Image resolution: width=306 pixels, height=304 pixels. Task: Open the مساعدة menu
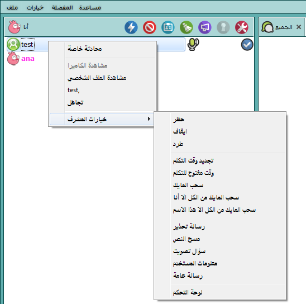tap(90, 7)
